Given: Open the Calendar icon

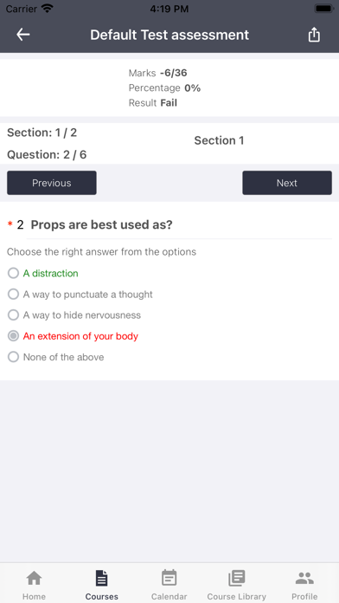Looking at the screenshot, I should click(169, 578).
